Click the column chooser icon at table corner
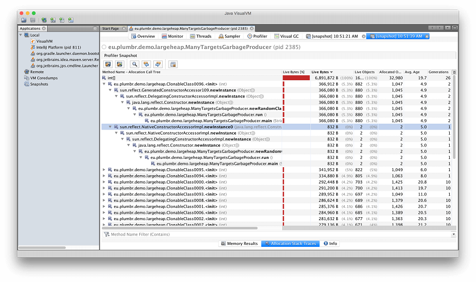Viewport: 476px width, 282px height. [x=454, y=72]
